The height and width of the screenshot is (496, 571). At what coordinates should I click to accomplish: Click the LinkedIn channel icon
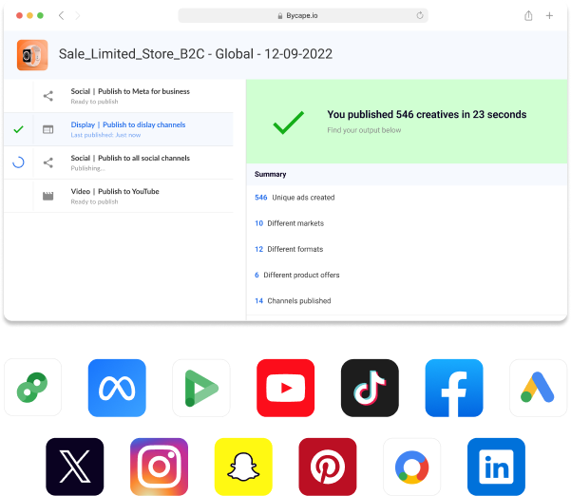[x=496, y=467]
